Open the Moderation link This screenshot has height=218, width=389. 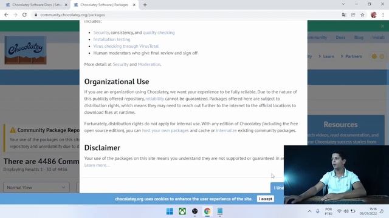pos(149,64)
